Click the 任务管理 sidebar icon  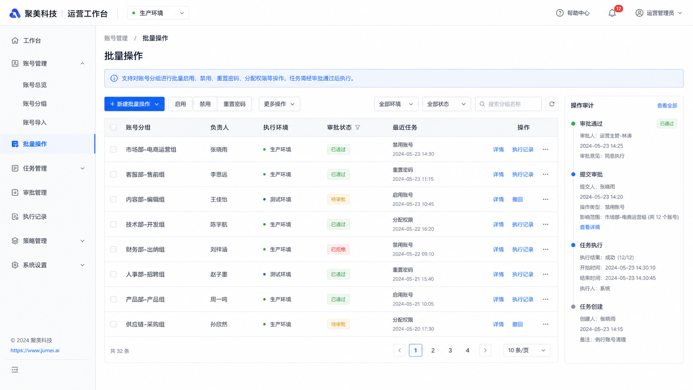tap(15, 168)
